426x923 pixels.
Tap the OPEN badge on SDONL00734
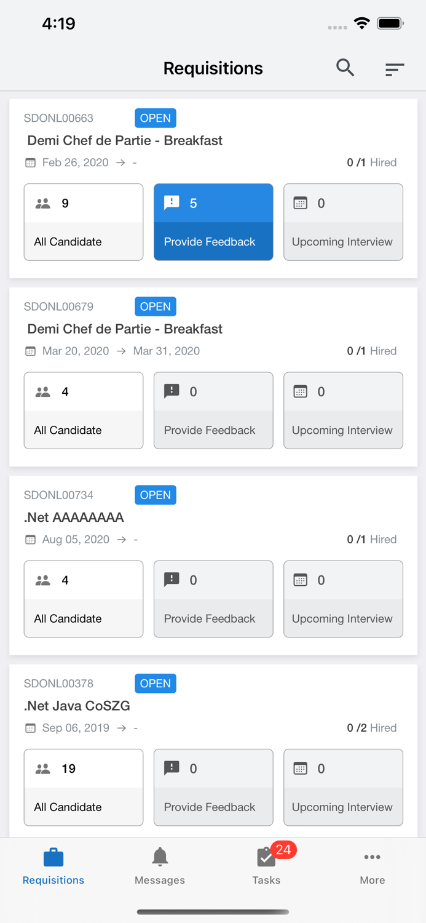point(155,495)
